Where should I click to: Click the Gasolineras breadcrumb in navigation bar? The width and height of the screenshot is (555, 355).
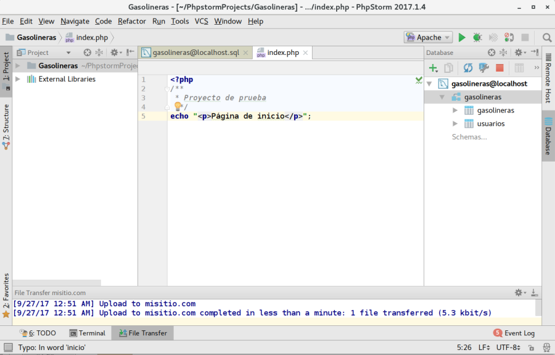[31, 37]
